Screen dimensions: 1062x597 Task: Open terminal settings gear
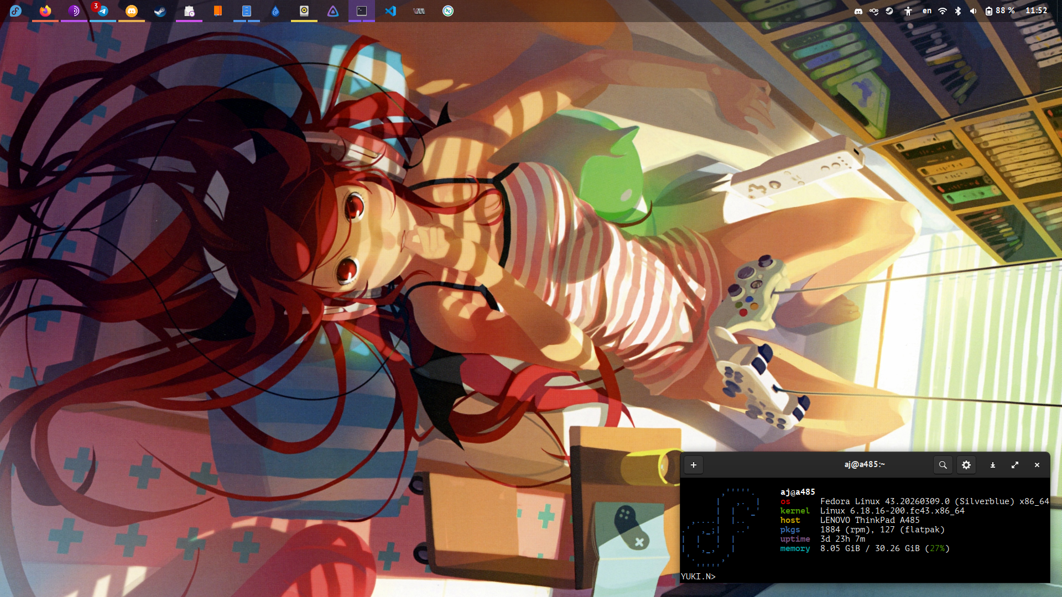[966, 465]
